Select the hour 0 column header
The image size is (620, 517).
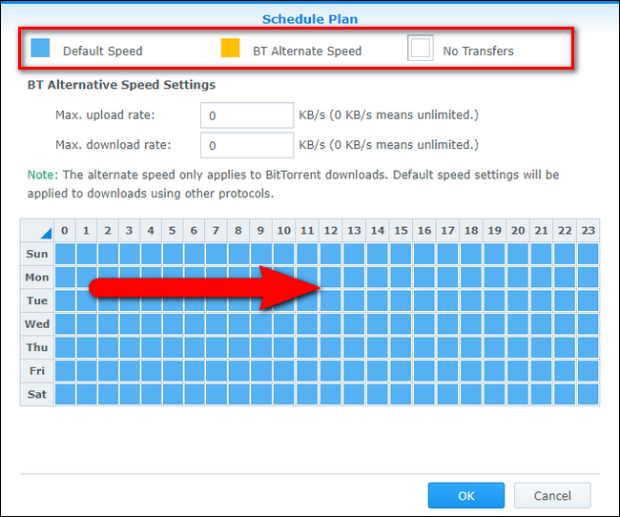click(x=65, y=231)
